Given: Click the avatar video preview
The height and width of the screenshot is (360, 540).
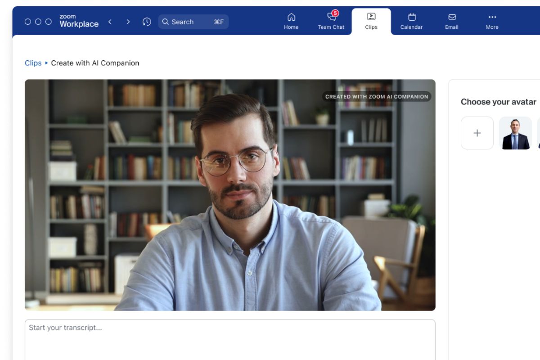Looking at the screenshot, I should coord(230,195).
